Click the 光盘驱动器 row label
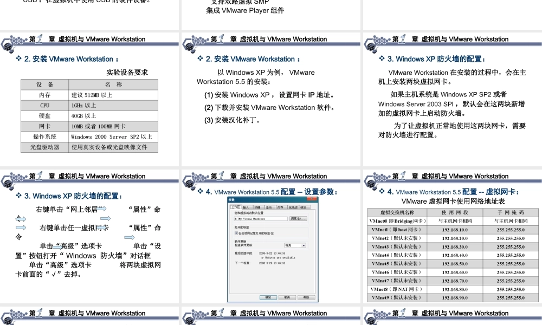542x325 pixels. (x=44, y=147)
